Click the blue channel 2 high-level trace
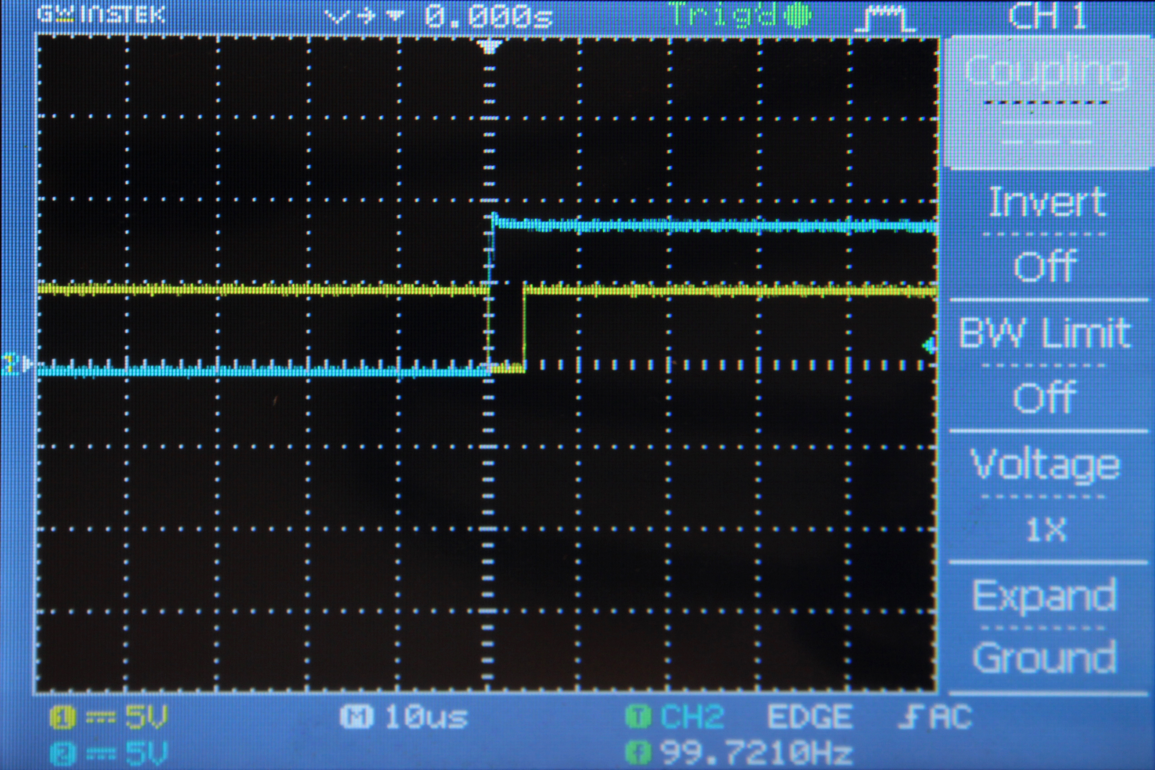Image resolution: width=1155 pixels, height=770 pixels. [x=715, y=225]
